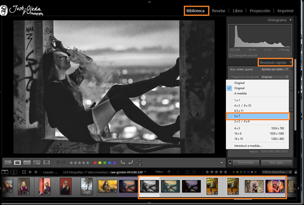
Task: Collapse the Revelado rápido panel
Action: pos(291,62)
